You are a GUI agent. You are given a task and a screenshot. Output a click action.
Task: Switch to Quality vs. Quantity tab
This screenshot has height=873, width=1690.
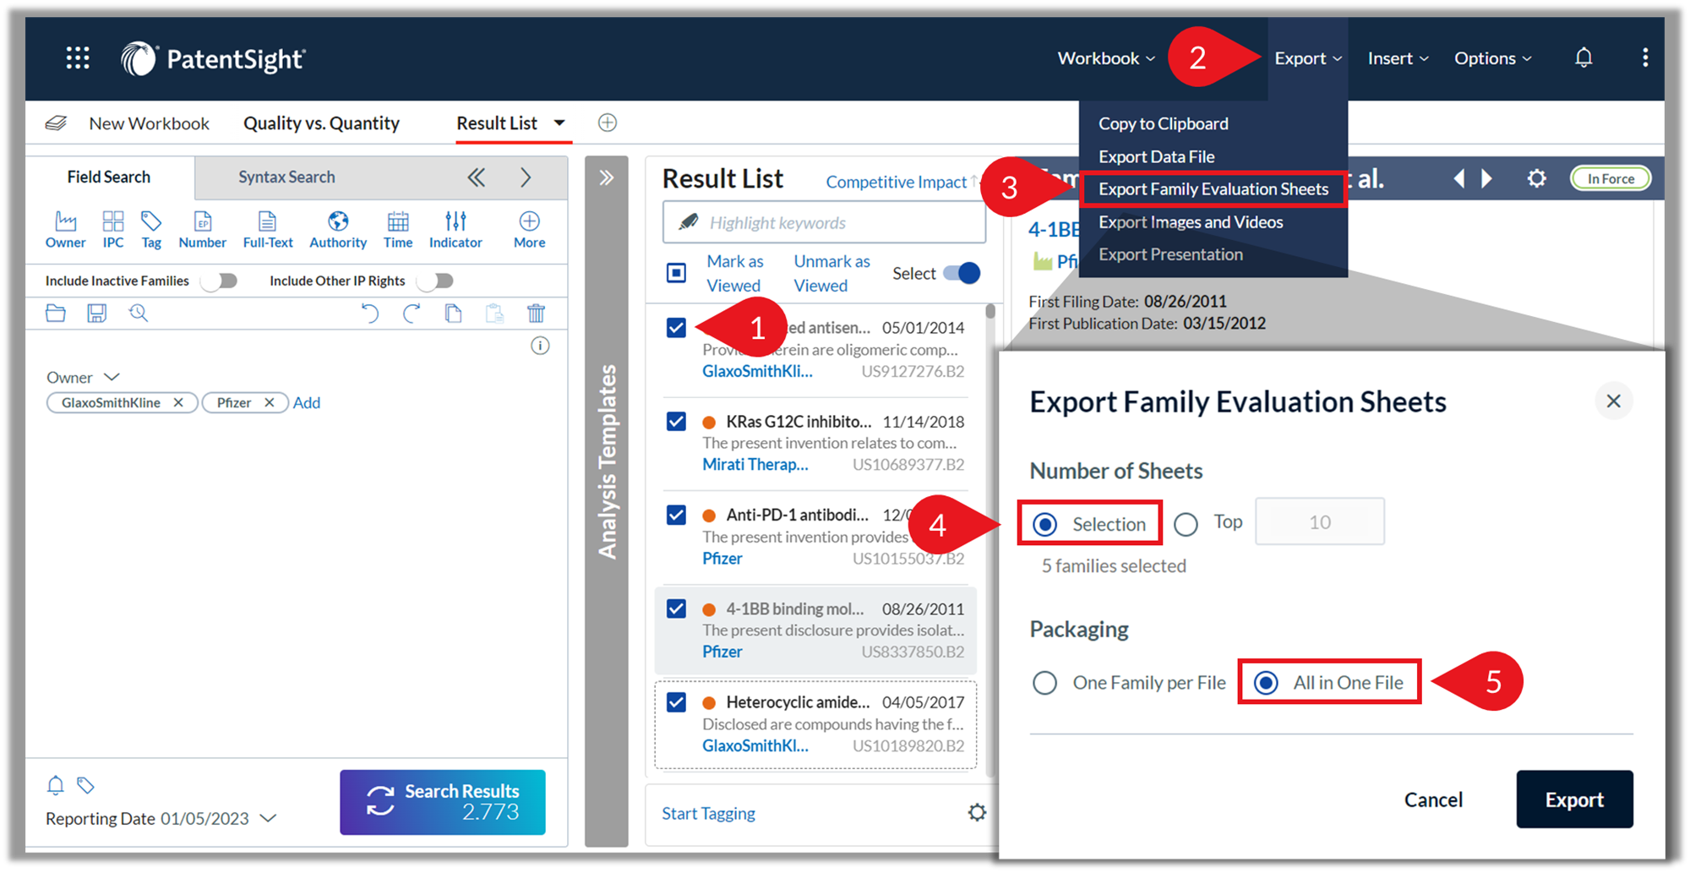pyautogui.click(x=321, y=123)
